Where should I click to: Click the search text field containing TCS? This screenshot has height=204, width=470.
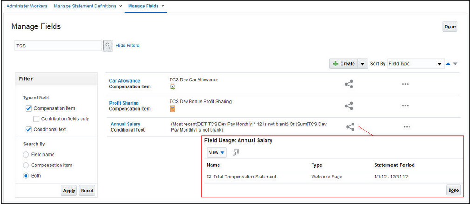[x=57, y=46]
